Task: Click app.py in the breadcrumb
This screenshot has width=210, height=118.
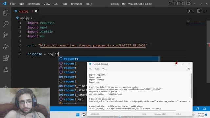Action: pos(25,18)
